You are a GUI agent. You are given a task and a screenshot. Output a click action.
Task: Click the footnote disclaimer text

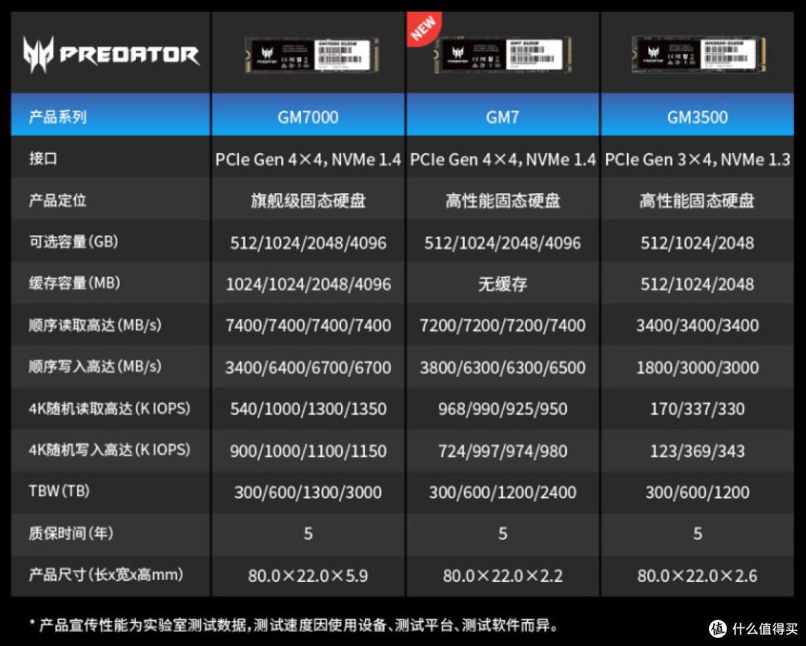[294, 625]
